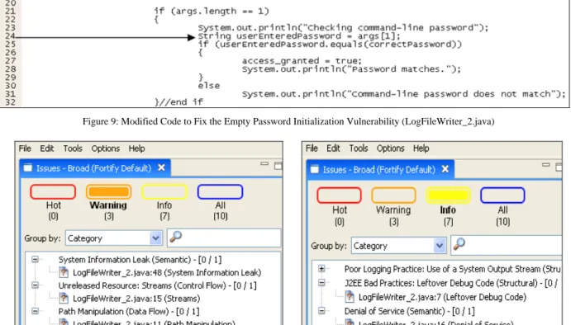The image size is (571, 325).
Task: Click issue file icon for LogFileWriter_2.java:15
Action: tap(64, 298)
